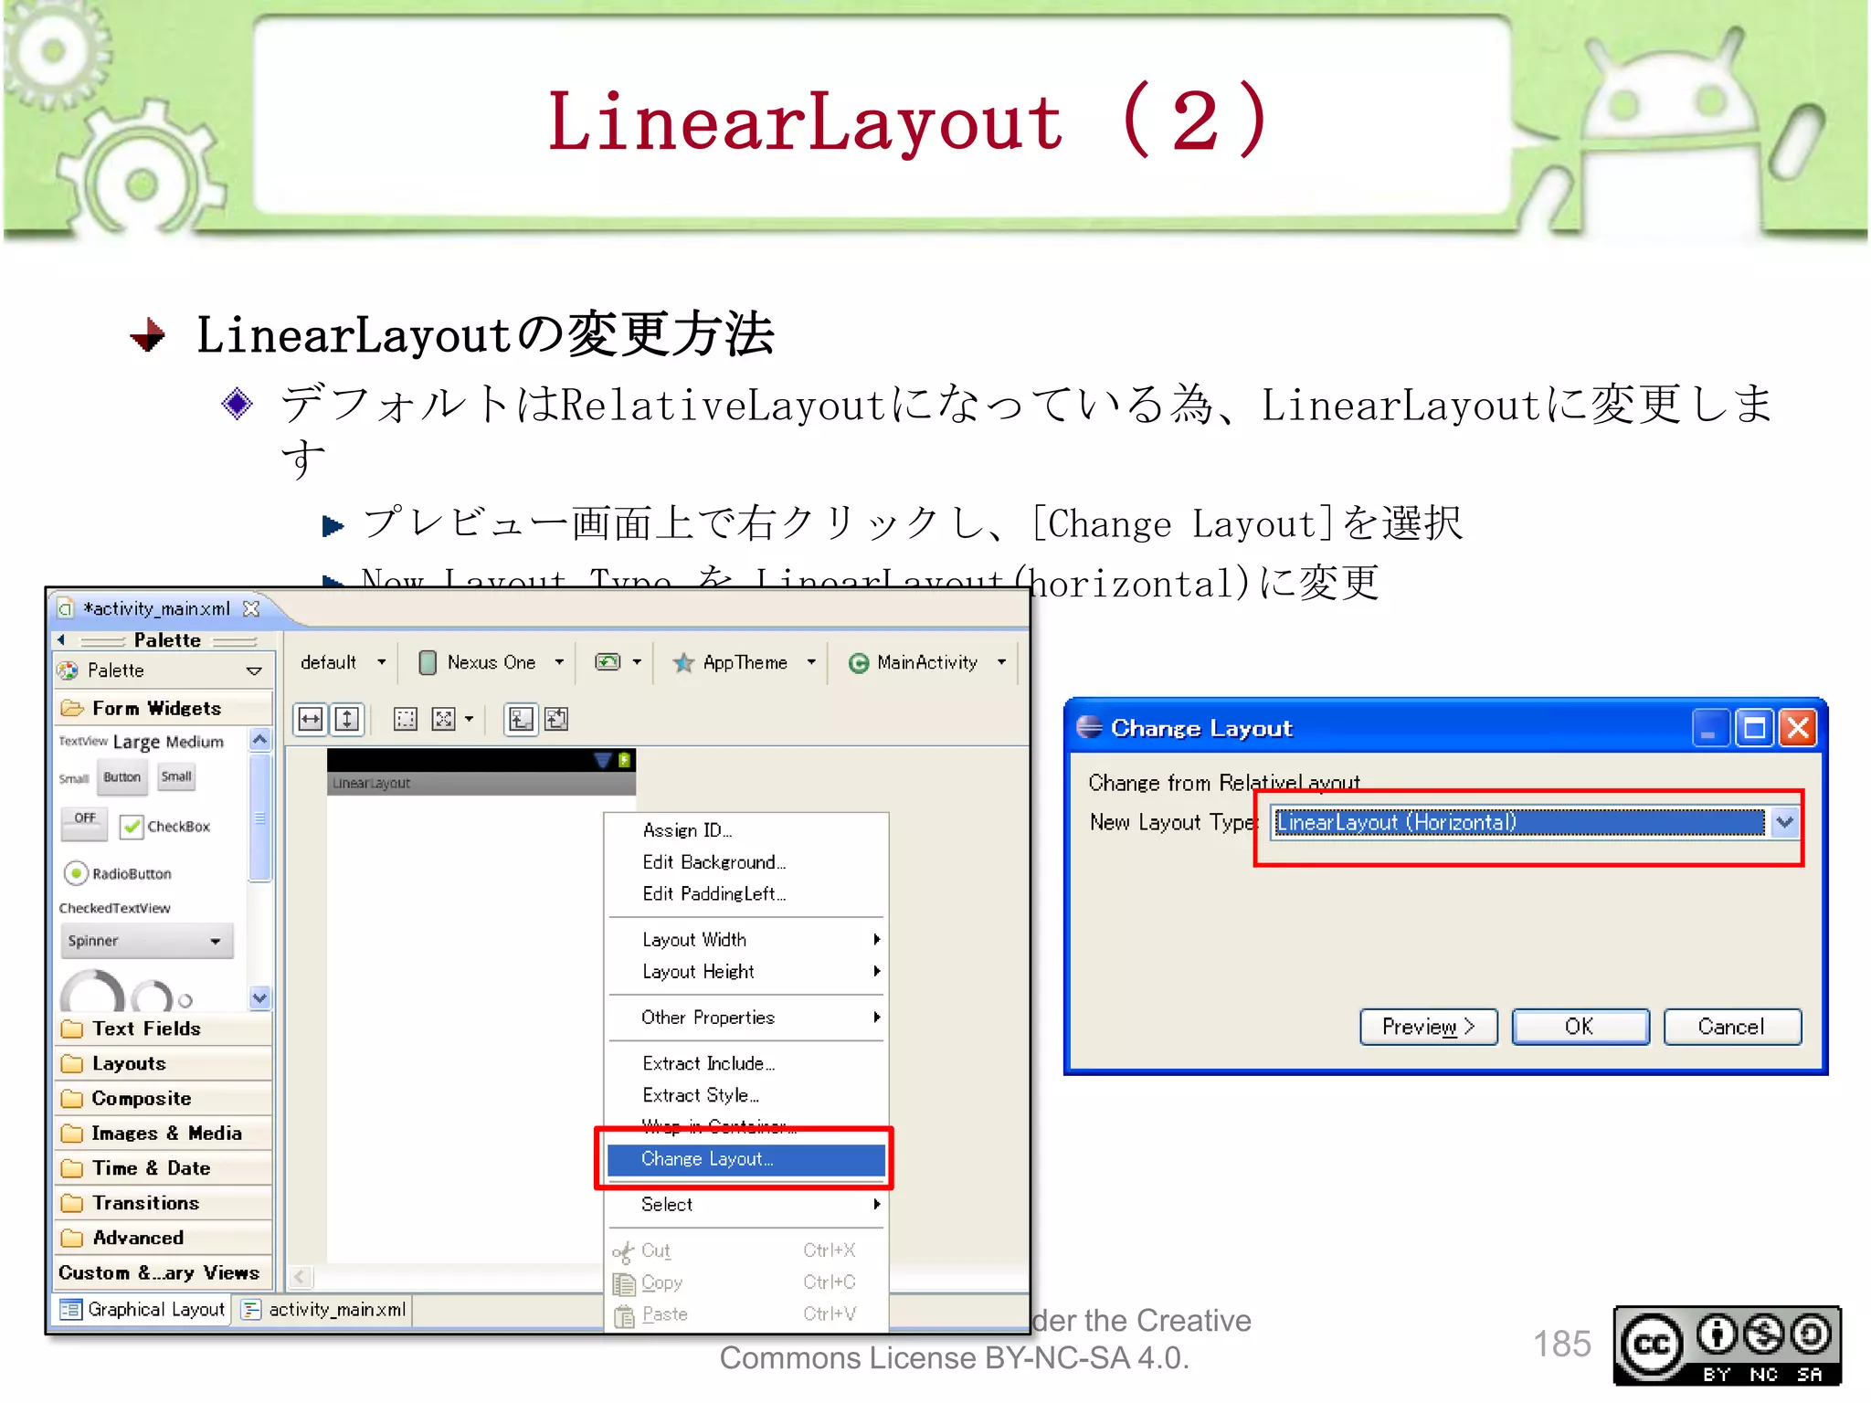Select the RadioButton widget in palette
This screenshot has height=1403, width=1871.
119,873
